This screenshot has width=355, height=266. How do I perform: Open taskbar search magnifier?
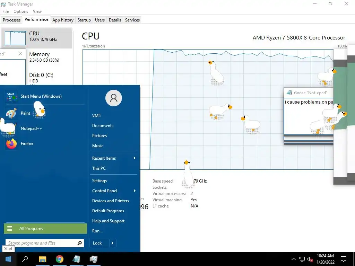click(x=25, y=259)
